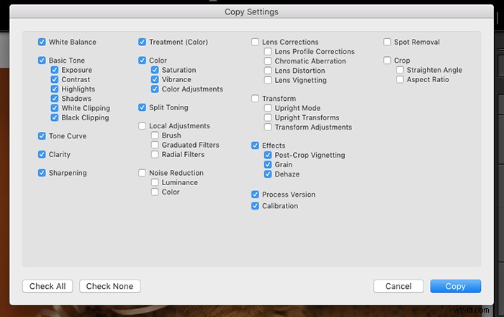
Task: Enable Chromatic Aberration checkbox
Action: pos(268,61)
